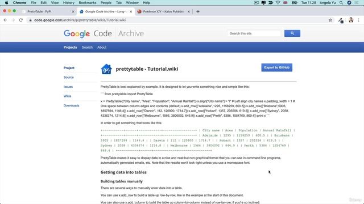Viewport: 364px width, 204px height.
Task: Open Chrome three-dot menu
Action: (359, 20)
